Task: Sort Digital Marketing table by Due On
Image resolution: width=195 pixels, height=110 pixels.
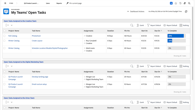Action: pyautogui.click(x=158, y=72)
